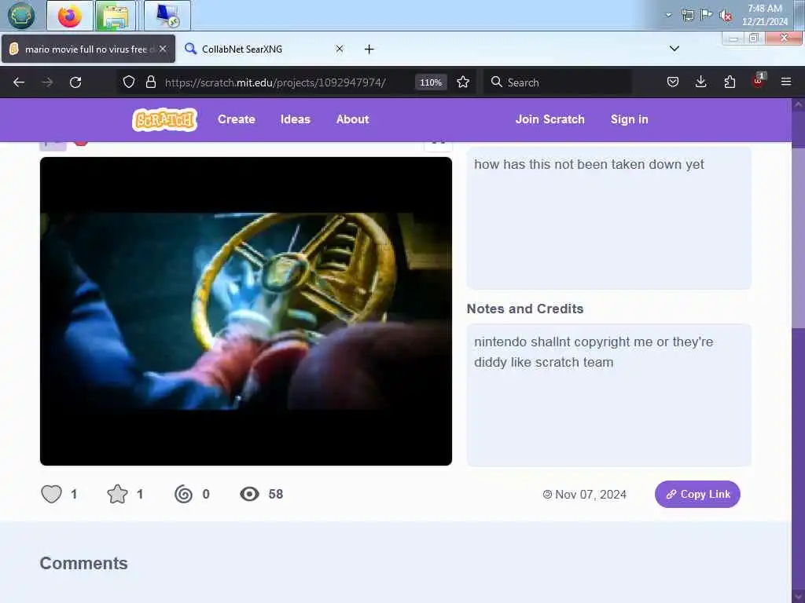
Task: View remixes using the spiral icon
Action: click(x=183, y=495)
